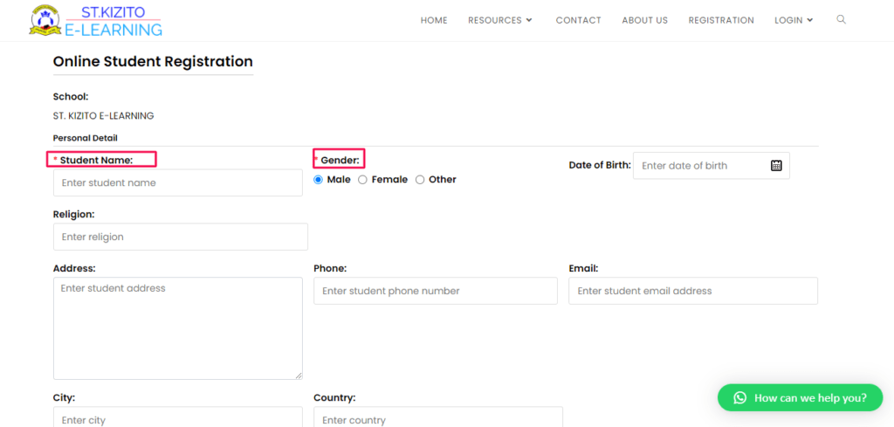
Task: Focus the Enter student name field
Action: (178, 183)
